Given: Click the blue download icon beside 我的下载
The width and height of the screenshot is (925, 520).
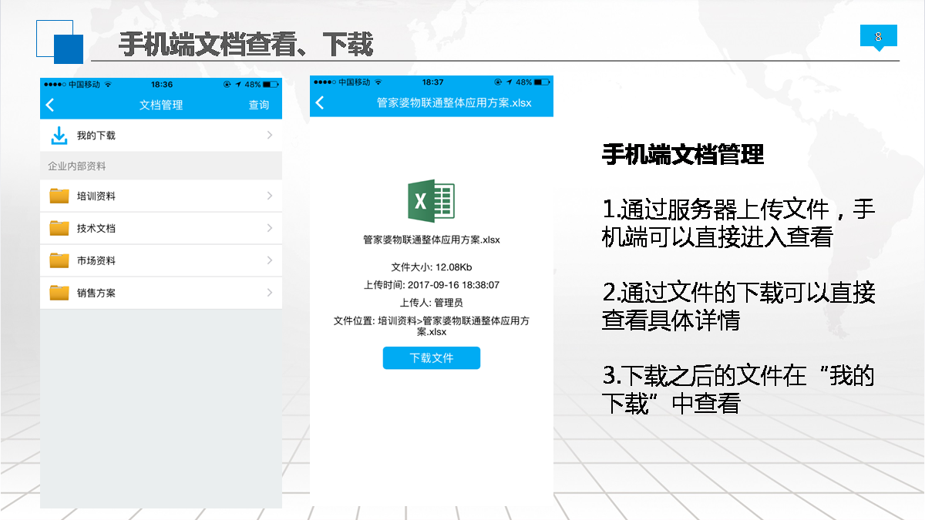Looking at the screenshot, I should point(59,136).
